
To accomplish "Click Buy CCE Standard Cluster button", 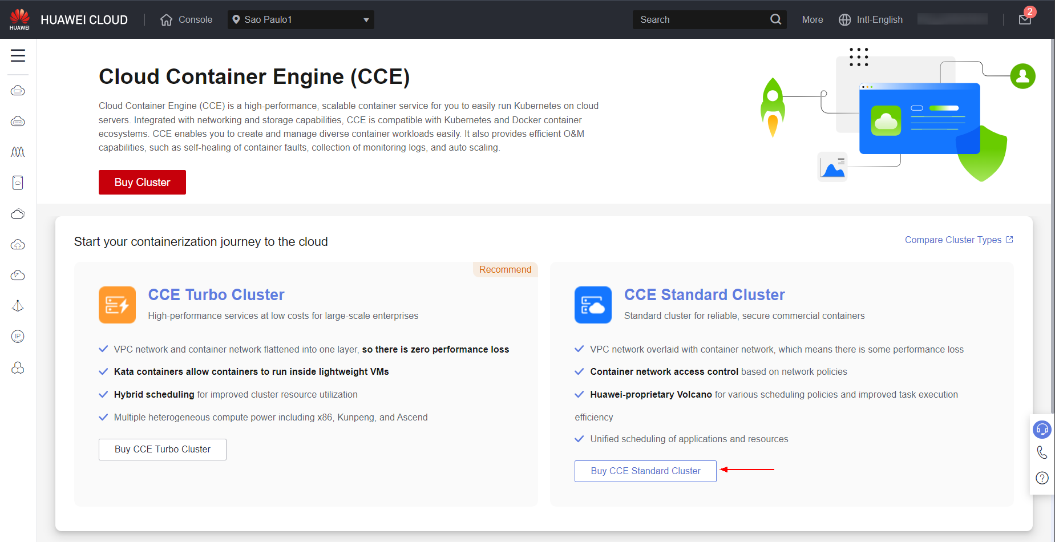I will pos(645,471).
